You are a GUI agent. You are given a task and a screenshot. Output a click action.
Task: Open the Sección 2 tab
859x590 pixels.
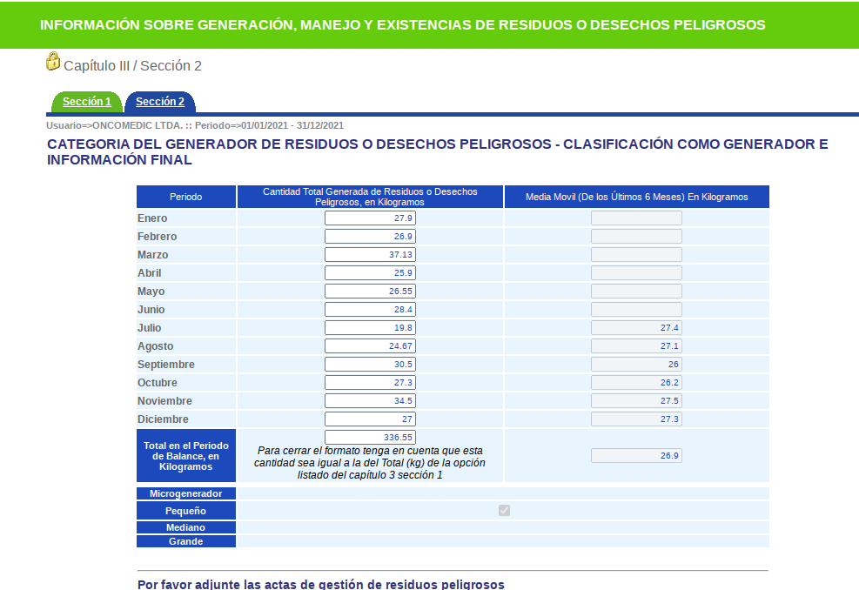click(x=160, y=102)
